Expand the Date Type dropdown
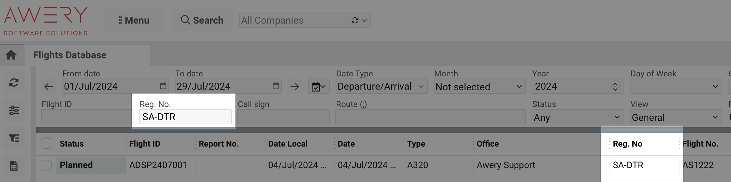 [381, 86]
